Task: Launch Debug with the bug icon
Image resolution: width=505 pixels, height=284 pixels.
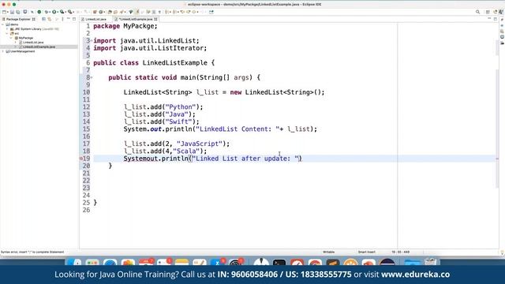Action: 47,12
